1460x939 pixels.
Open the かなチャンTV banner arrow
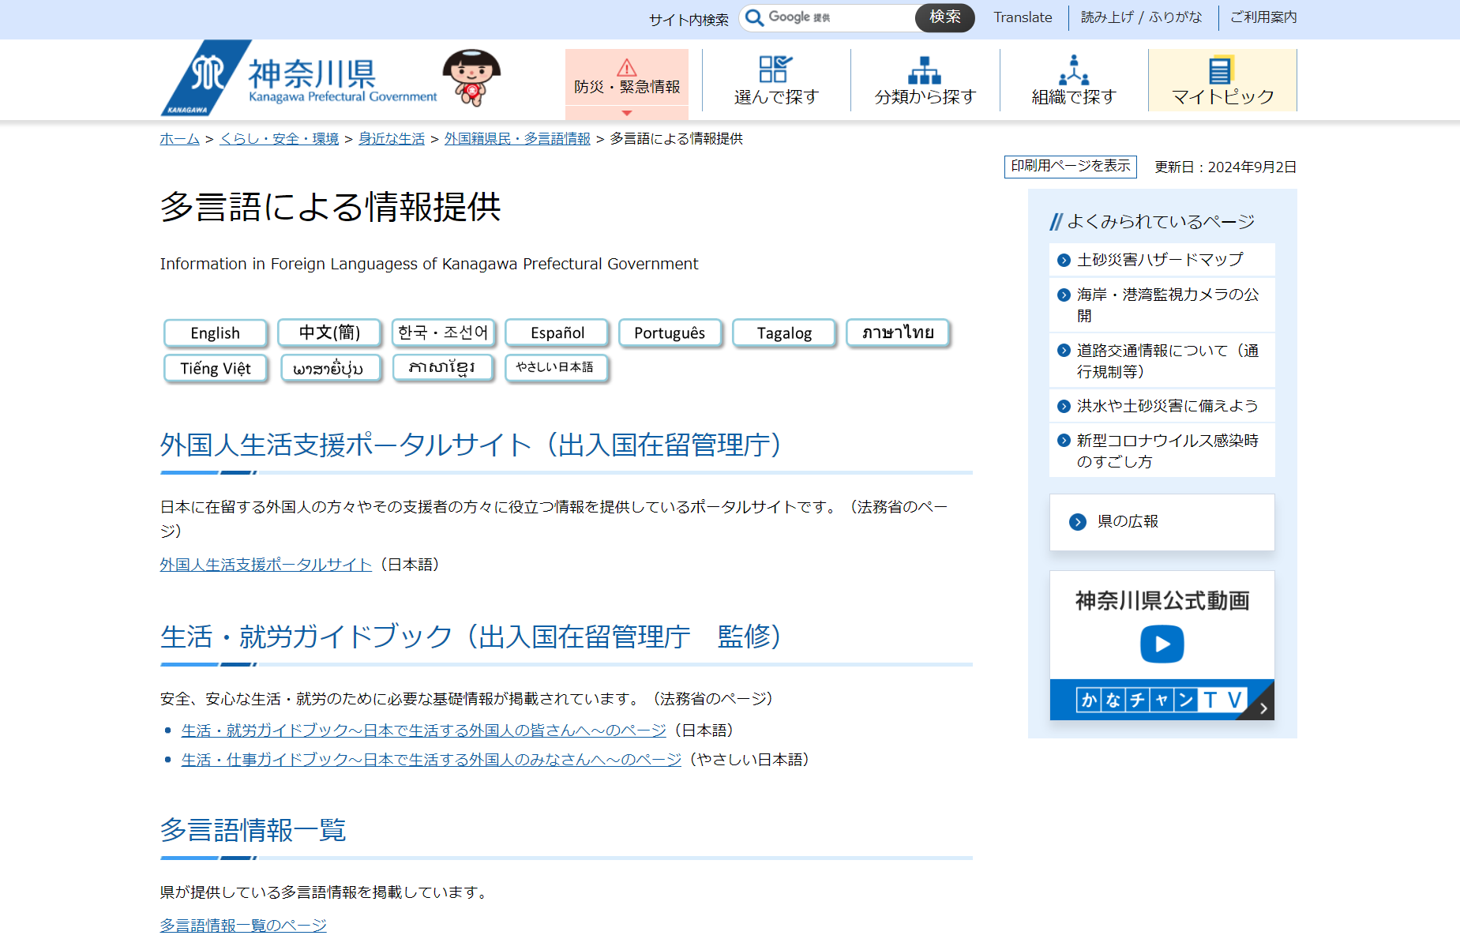pyautogui.click(x=1263, y=708)
